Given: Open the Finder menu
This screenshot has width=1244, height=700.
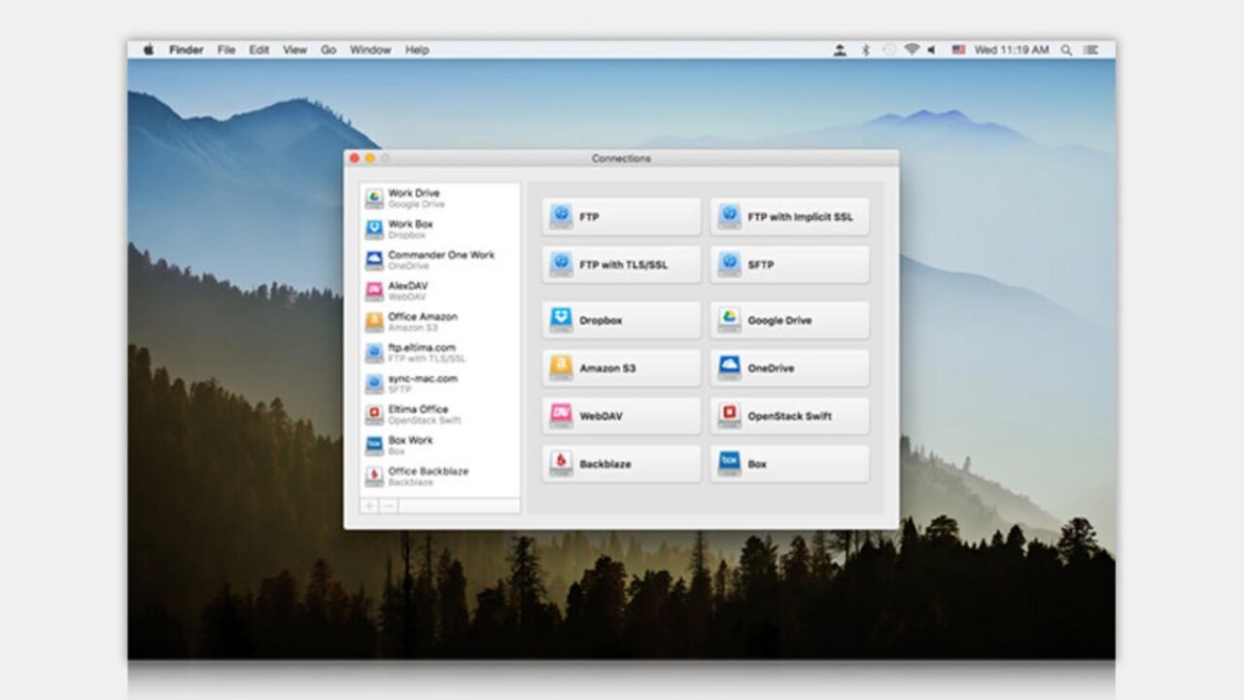Looking at the screenshot, I should [x=186, y=50].
